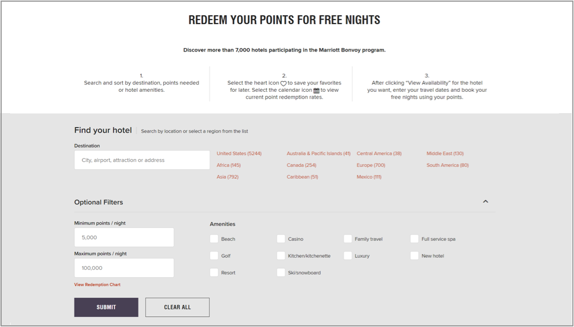Click the heart icon in step 2

coord(283,83)
